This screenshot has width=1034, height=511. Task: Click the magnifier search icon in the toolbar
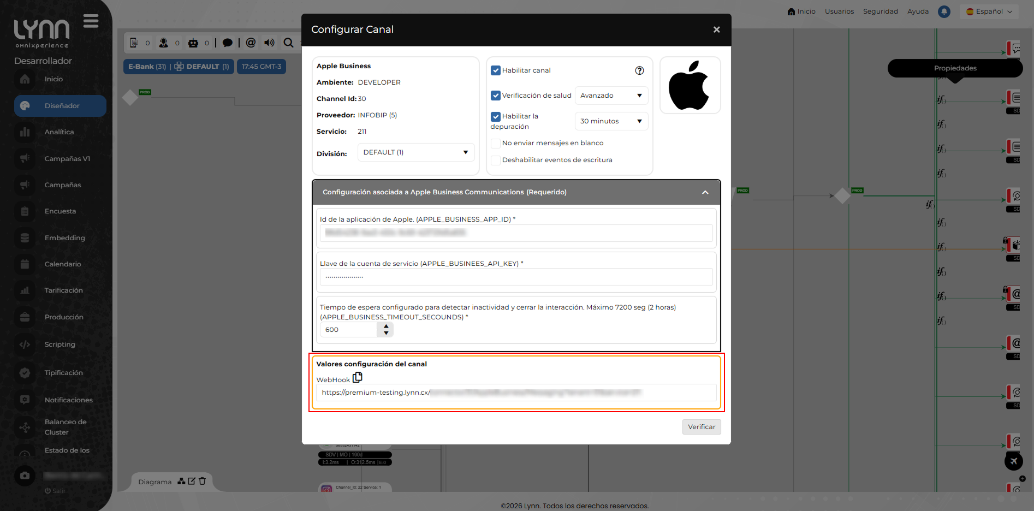pos(288,43)
